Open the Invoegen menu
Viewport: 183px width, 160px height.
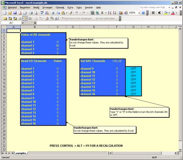(x=48, y=8)
